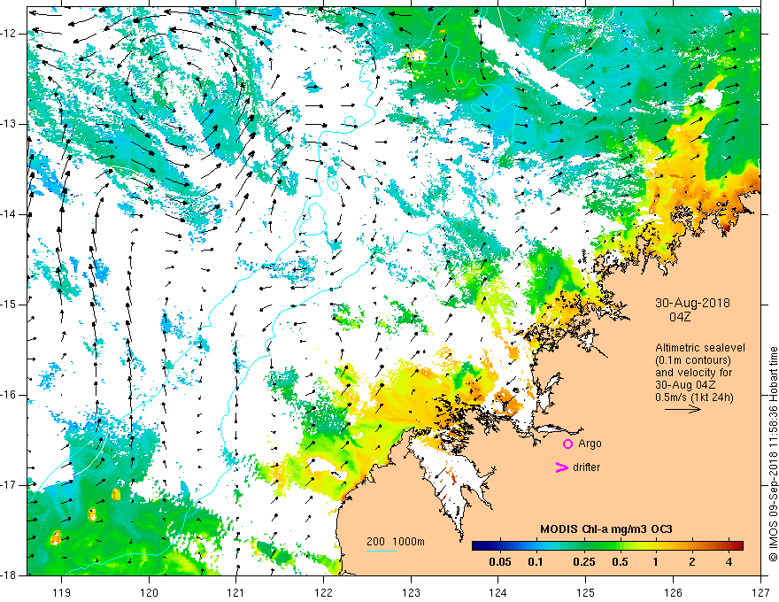Click the '0.5m/s (1kt 24h)' caption
This screenshot has height=602, width=779.
[694, 397]
